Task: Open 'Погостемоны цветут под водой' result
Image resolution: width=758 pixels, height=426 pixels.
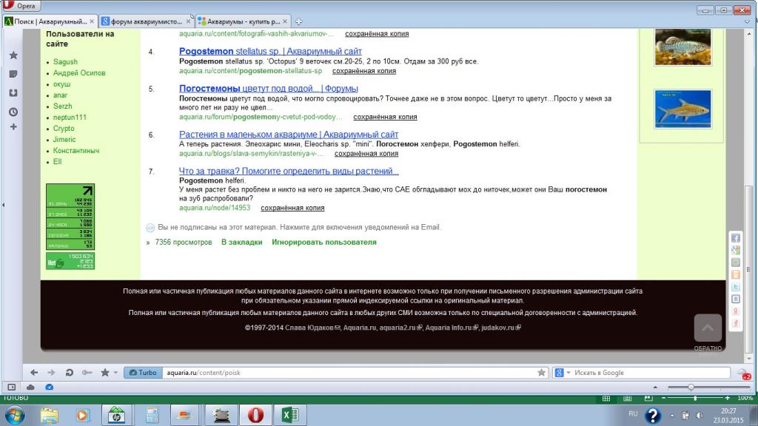Action: pos(268,89)
